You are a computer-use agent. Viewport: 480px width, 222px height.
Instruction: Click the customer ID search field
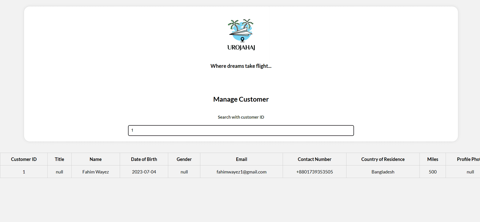point(241,130)
